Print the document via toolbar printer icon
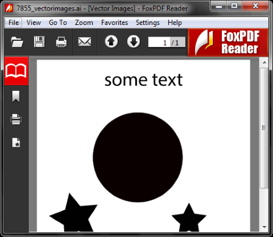Image resolution: width=273 pixels, height=237 pixels. coord(62,42)
